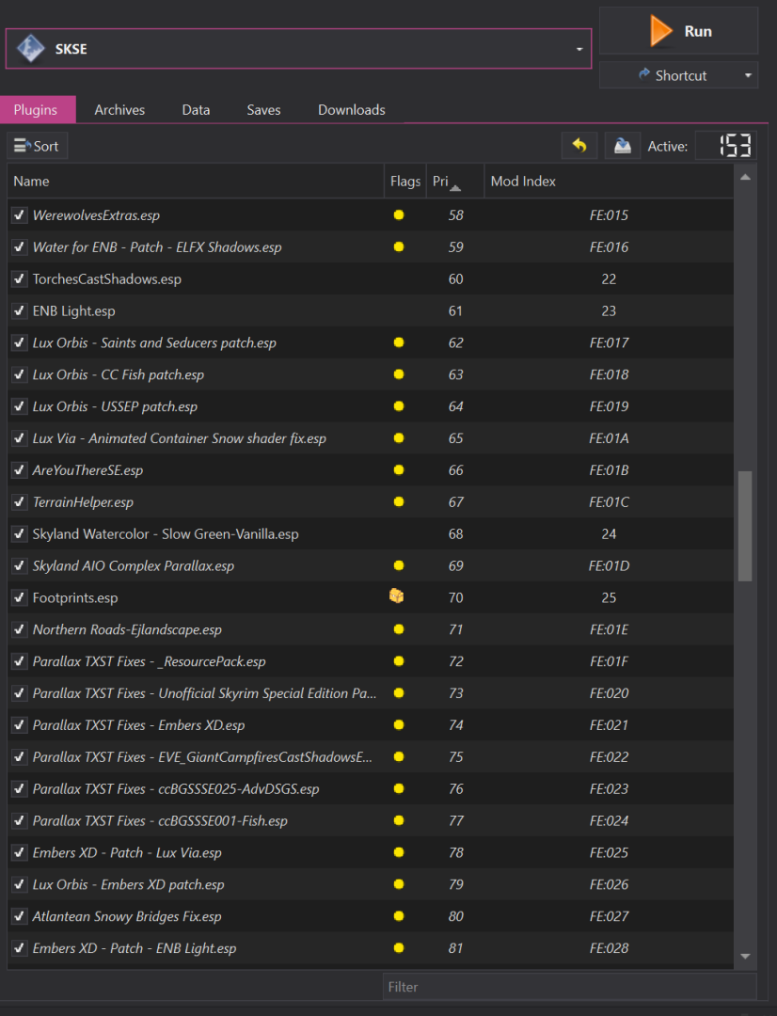Screen dimensions: 777x1016
Task: Uncheck WerewolvesExtras.esp plugin
Action: (20, 215)
